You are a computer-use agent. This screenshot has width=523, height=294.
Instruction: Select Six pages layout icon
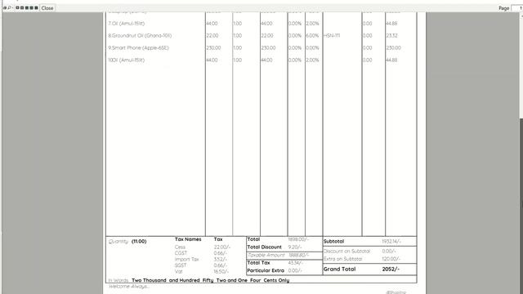point(36,7)
